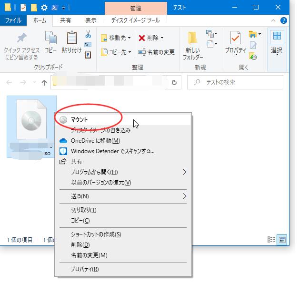Select プロパティ(R) in the context menu
The height and width of the screenshot is (292, 299).
pos(85,269)
